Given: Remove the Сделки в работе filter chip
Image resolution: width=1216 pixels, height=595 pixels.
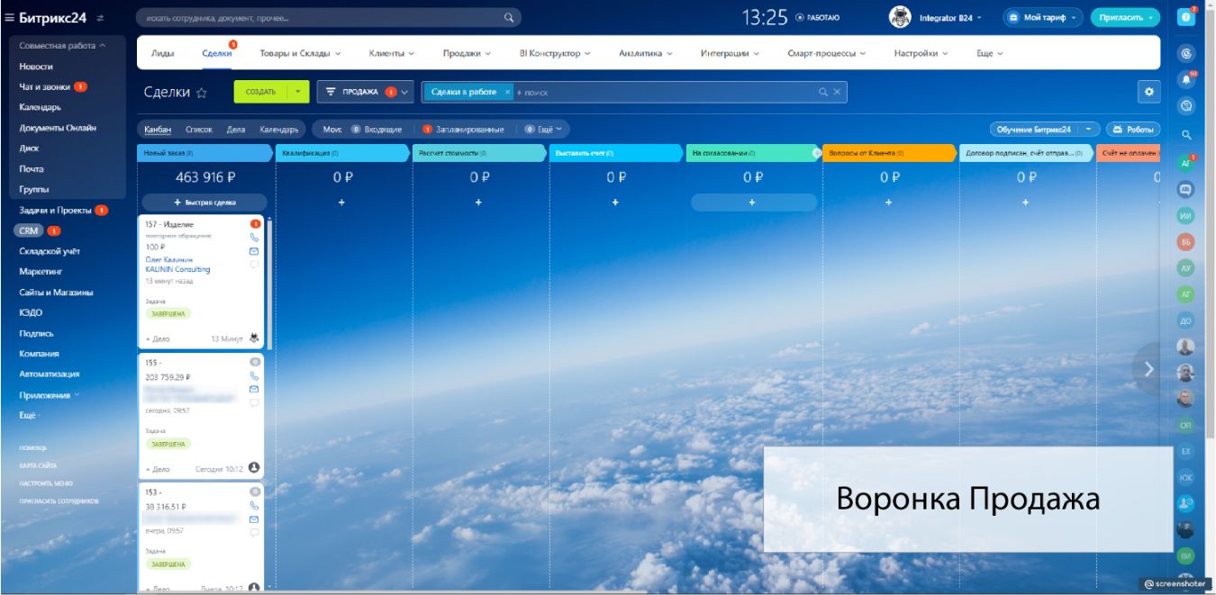Looking at the screenshot, I should [507, 92].
